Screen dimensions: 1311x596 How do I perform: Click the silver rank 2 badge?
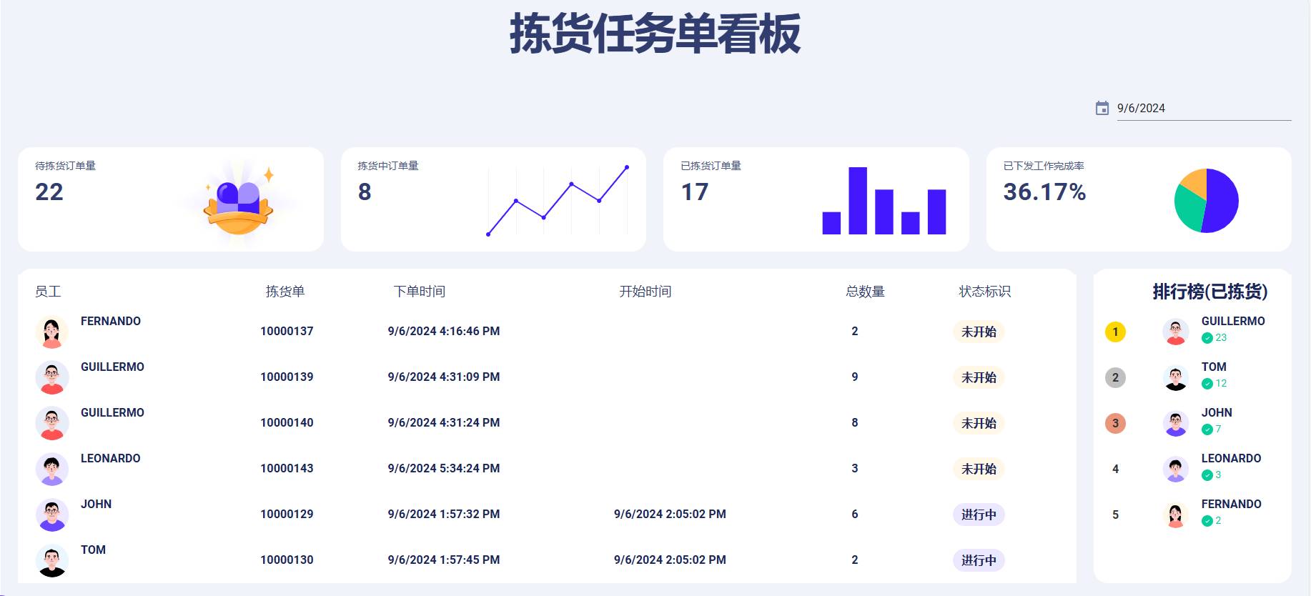point(1115,377)
